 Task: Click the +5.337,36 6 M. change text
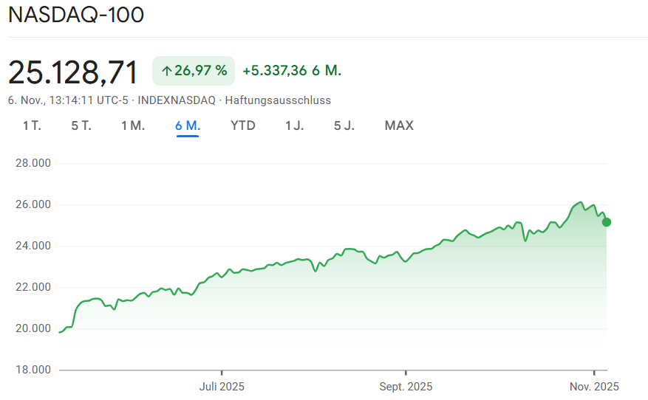pos(292,71)
